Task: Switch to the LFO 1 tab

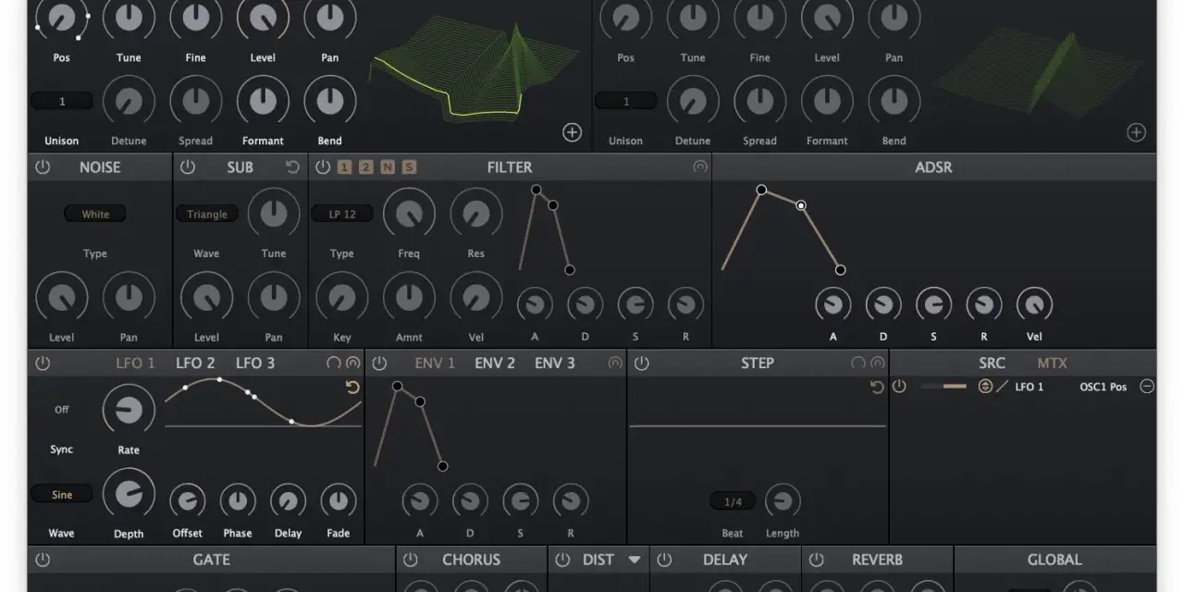Action: pos(135,364)
